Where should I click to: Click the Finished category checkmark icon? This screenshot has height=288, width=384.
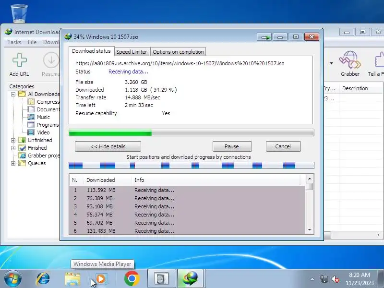[x=22, y=148]
